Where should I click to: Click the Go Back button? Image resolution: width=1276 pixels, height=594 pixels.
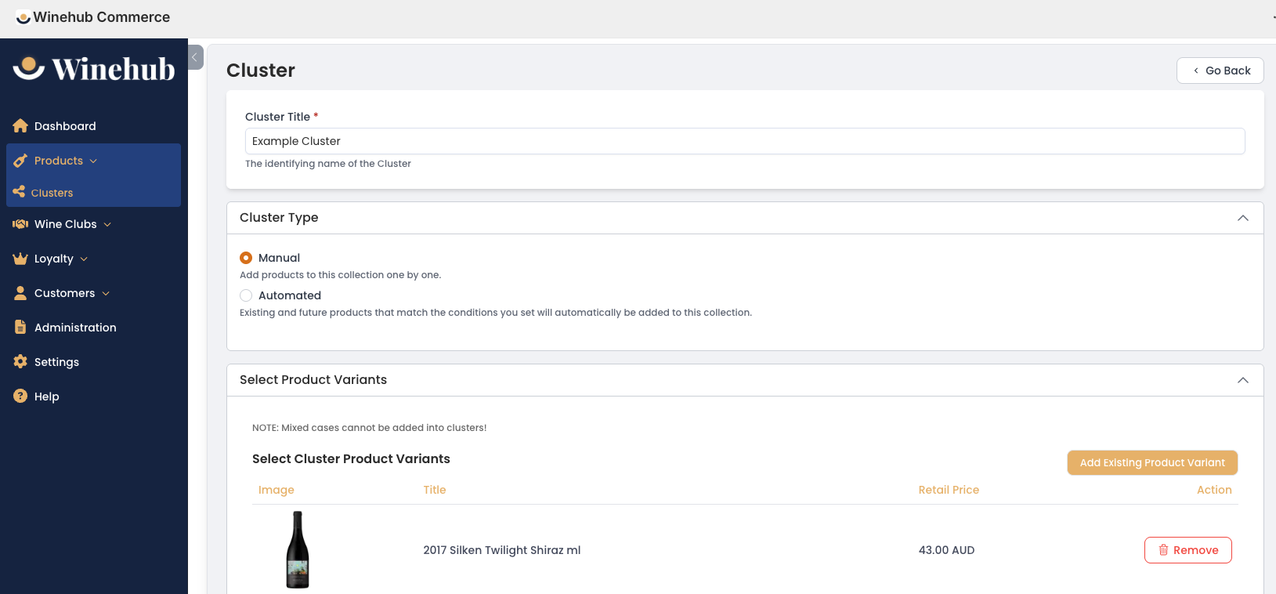point(1220,71)
